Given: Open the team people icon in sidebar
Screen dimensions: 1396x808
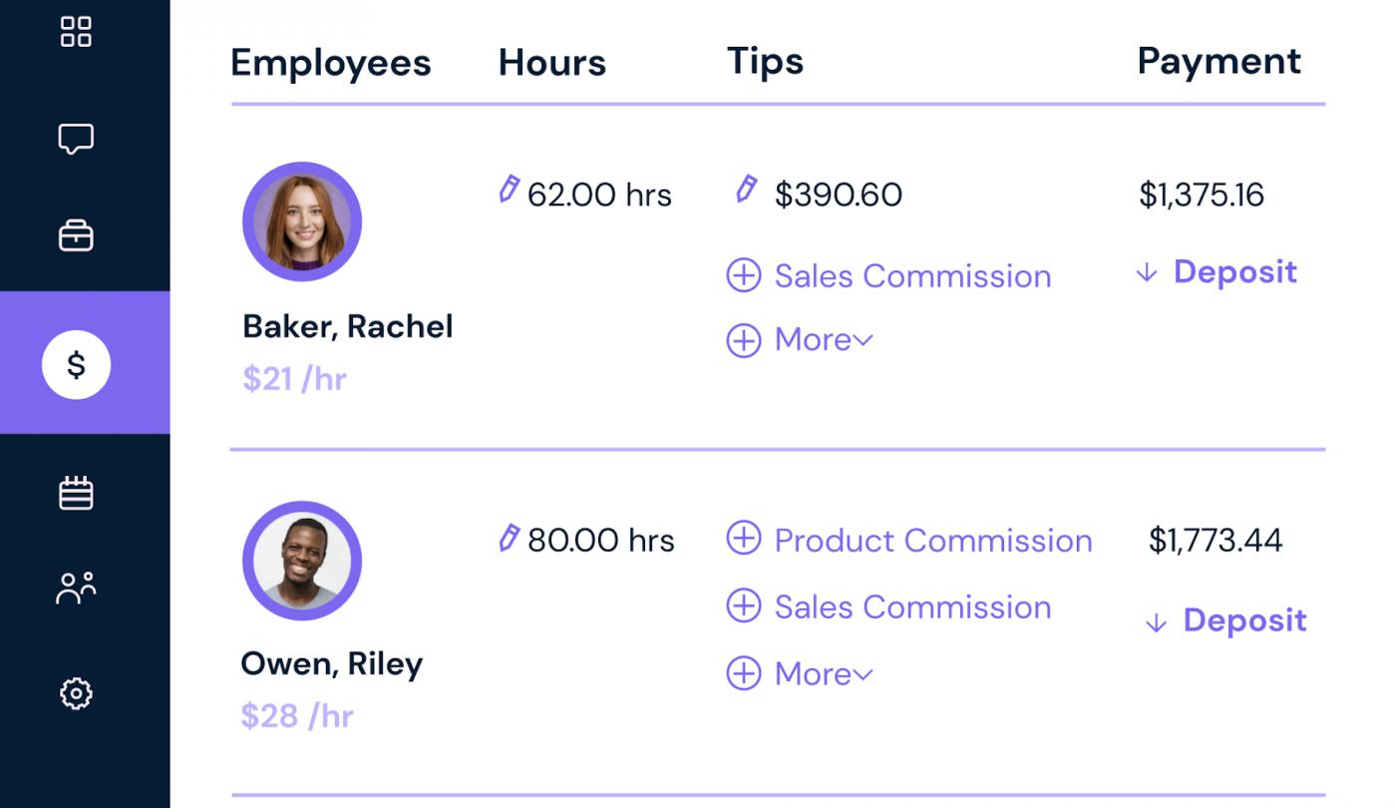Looking at the screenshot, I should tap(76, 589).
